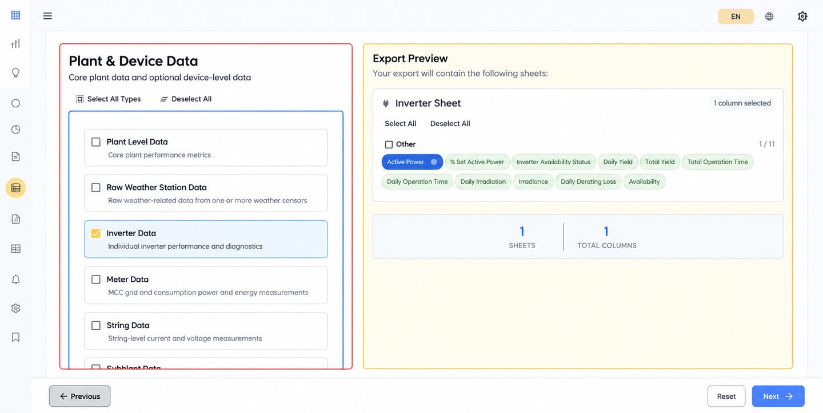This screenshot has width=823, height=413.
Task: Click the EN language button
Action: click(x=736, y=17)
